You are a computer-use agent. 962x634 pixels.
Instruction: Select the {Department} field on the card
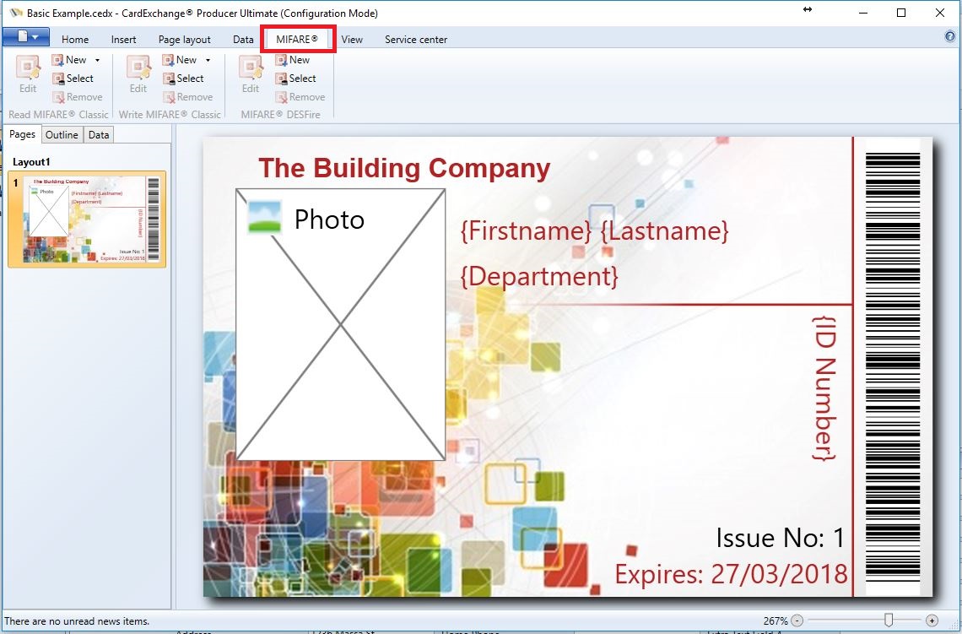pyautogui.click(x=539, y=276)
